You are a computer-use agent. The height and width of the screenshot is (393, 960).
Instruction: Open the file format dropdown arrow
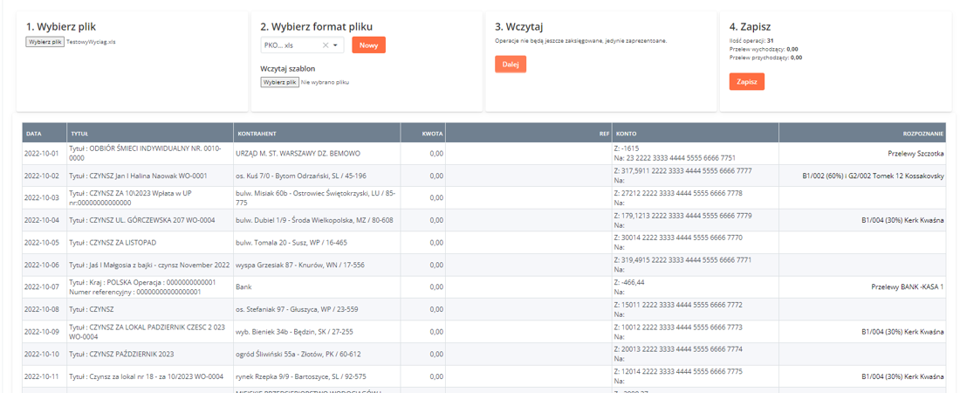(x=336, y=45)
